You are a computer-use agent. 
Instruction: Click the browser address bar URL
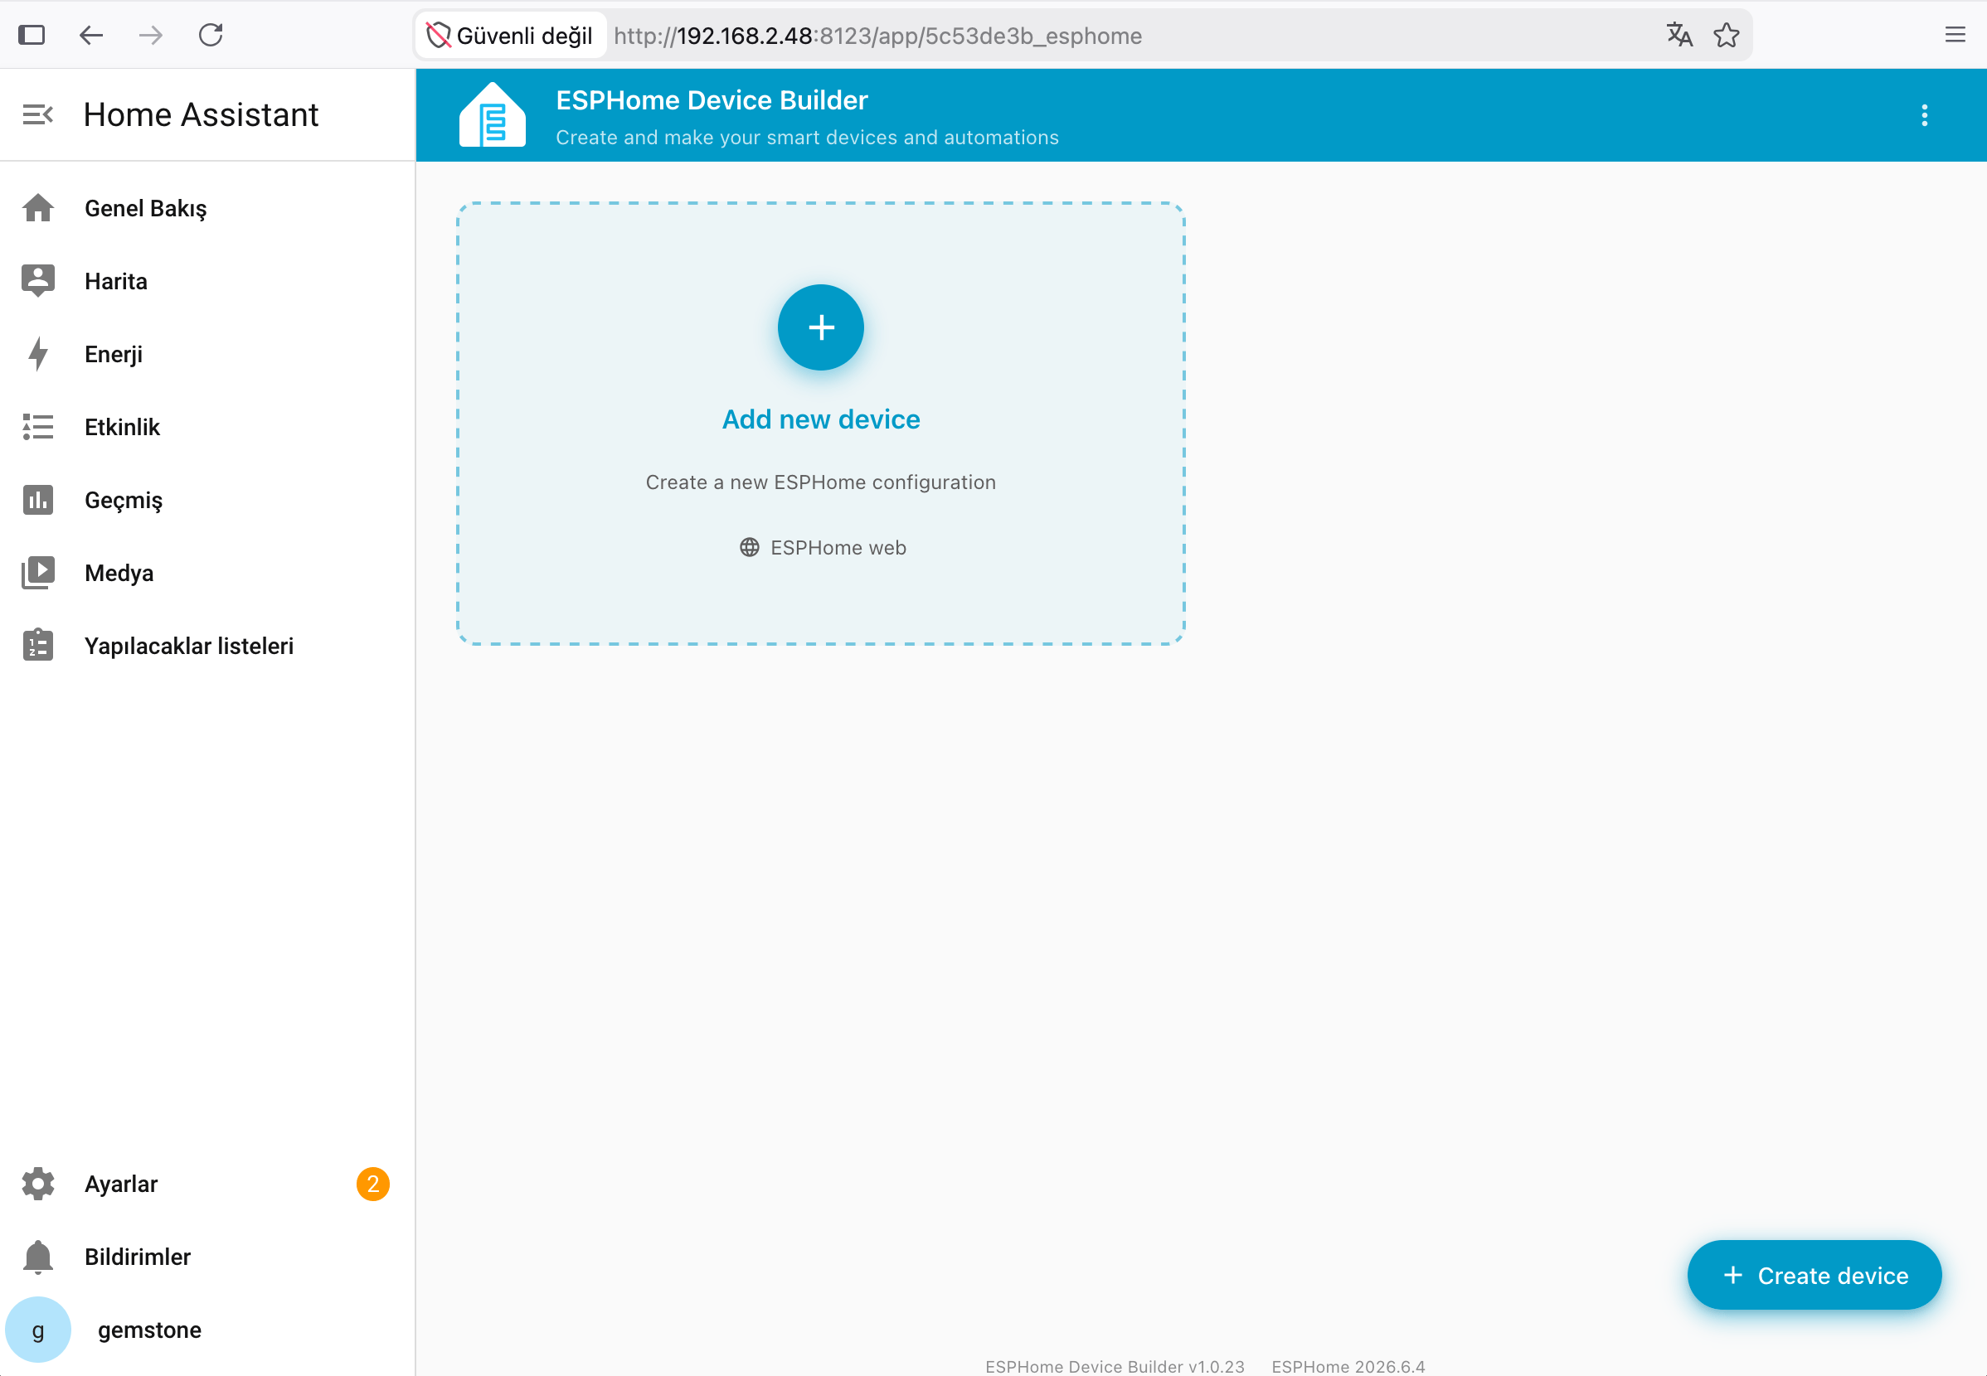[x=878, y=36]
